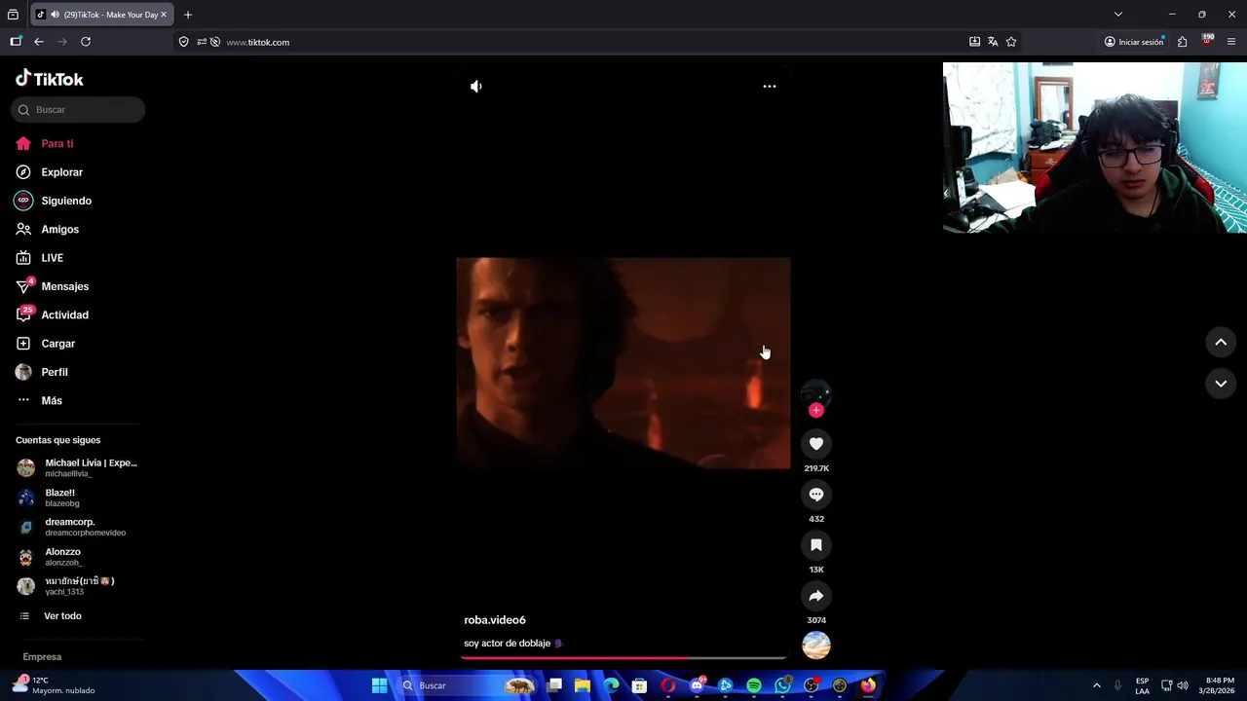
Task: Open the sound disc thumbnail
Action: [x=816, y=645]
